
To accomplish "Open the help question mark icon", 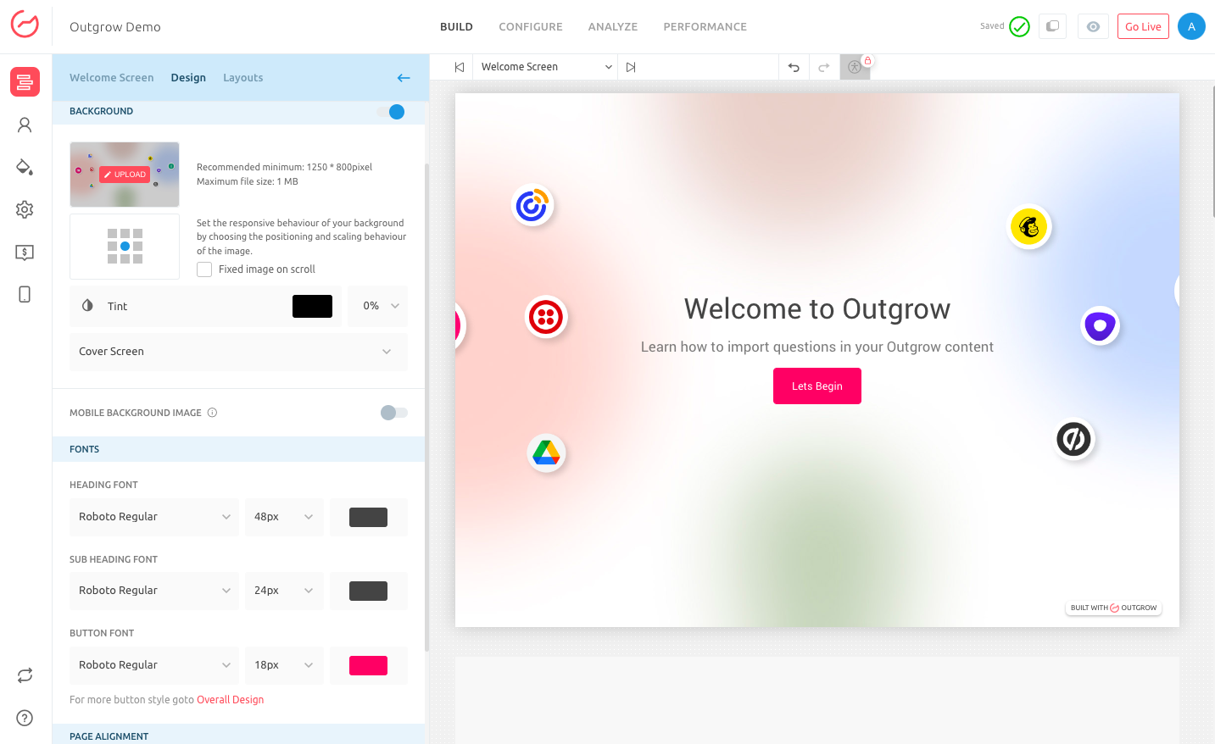I will click(25, 718).
